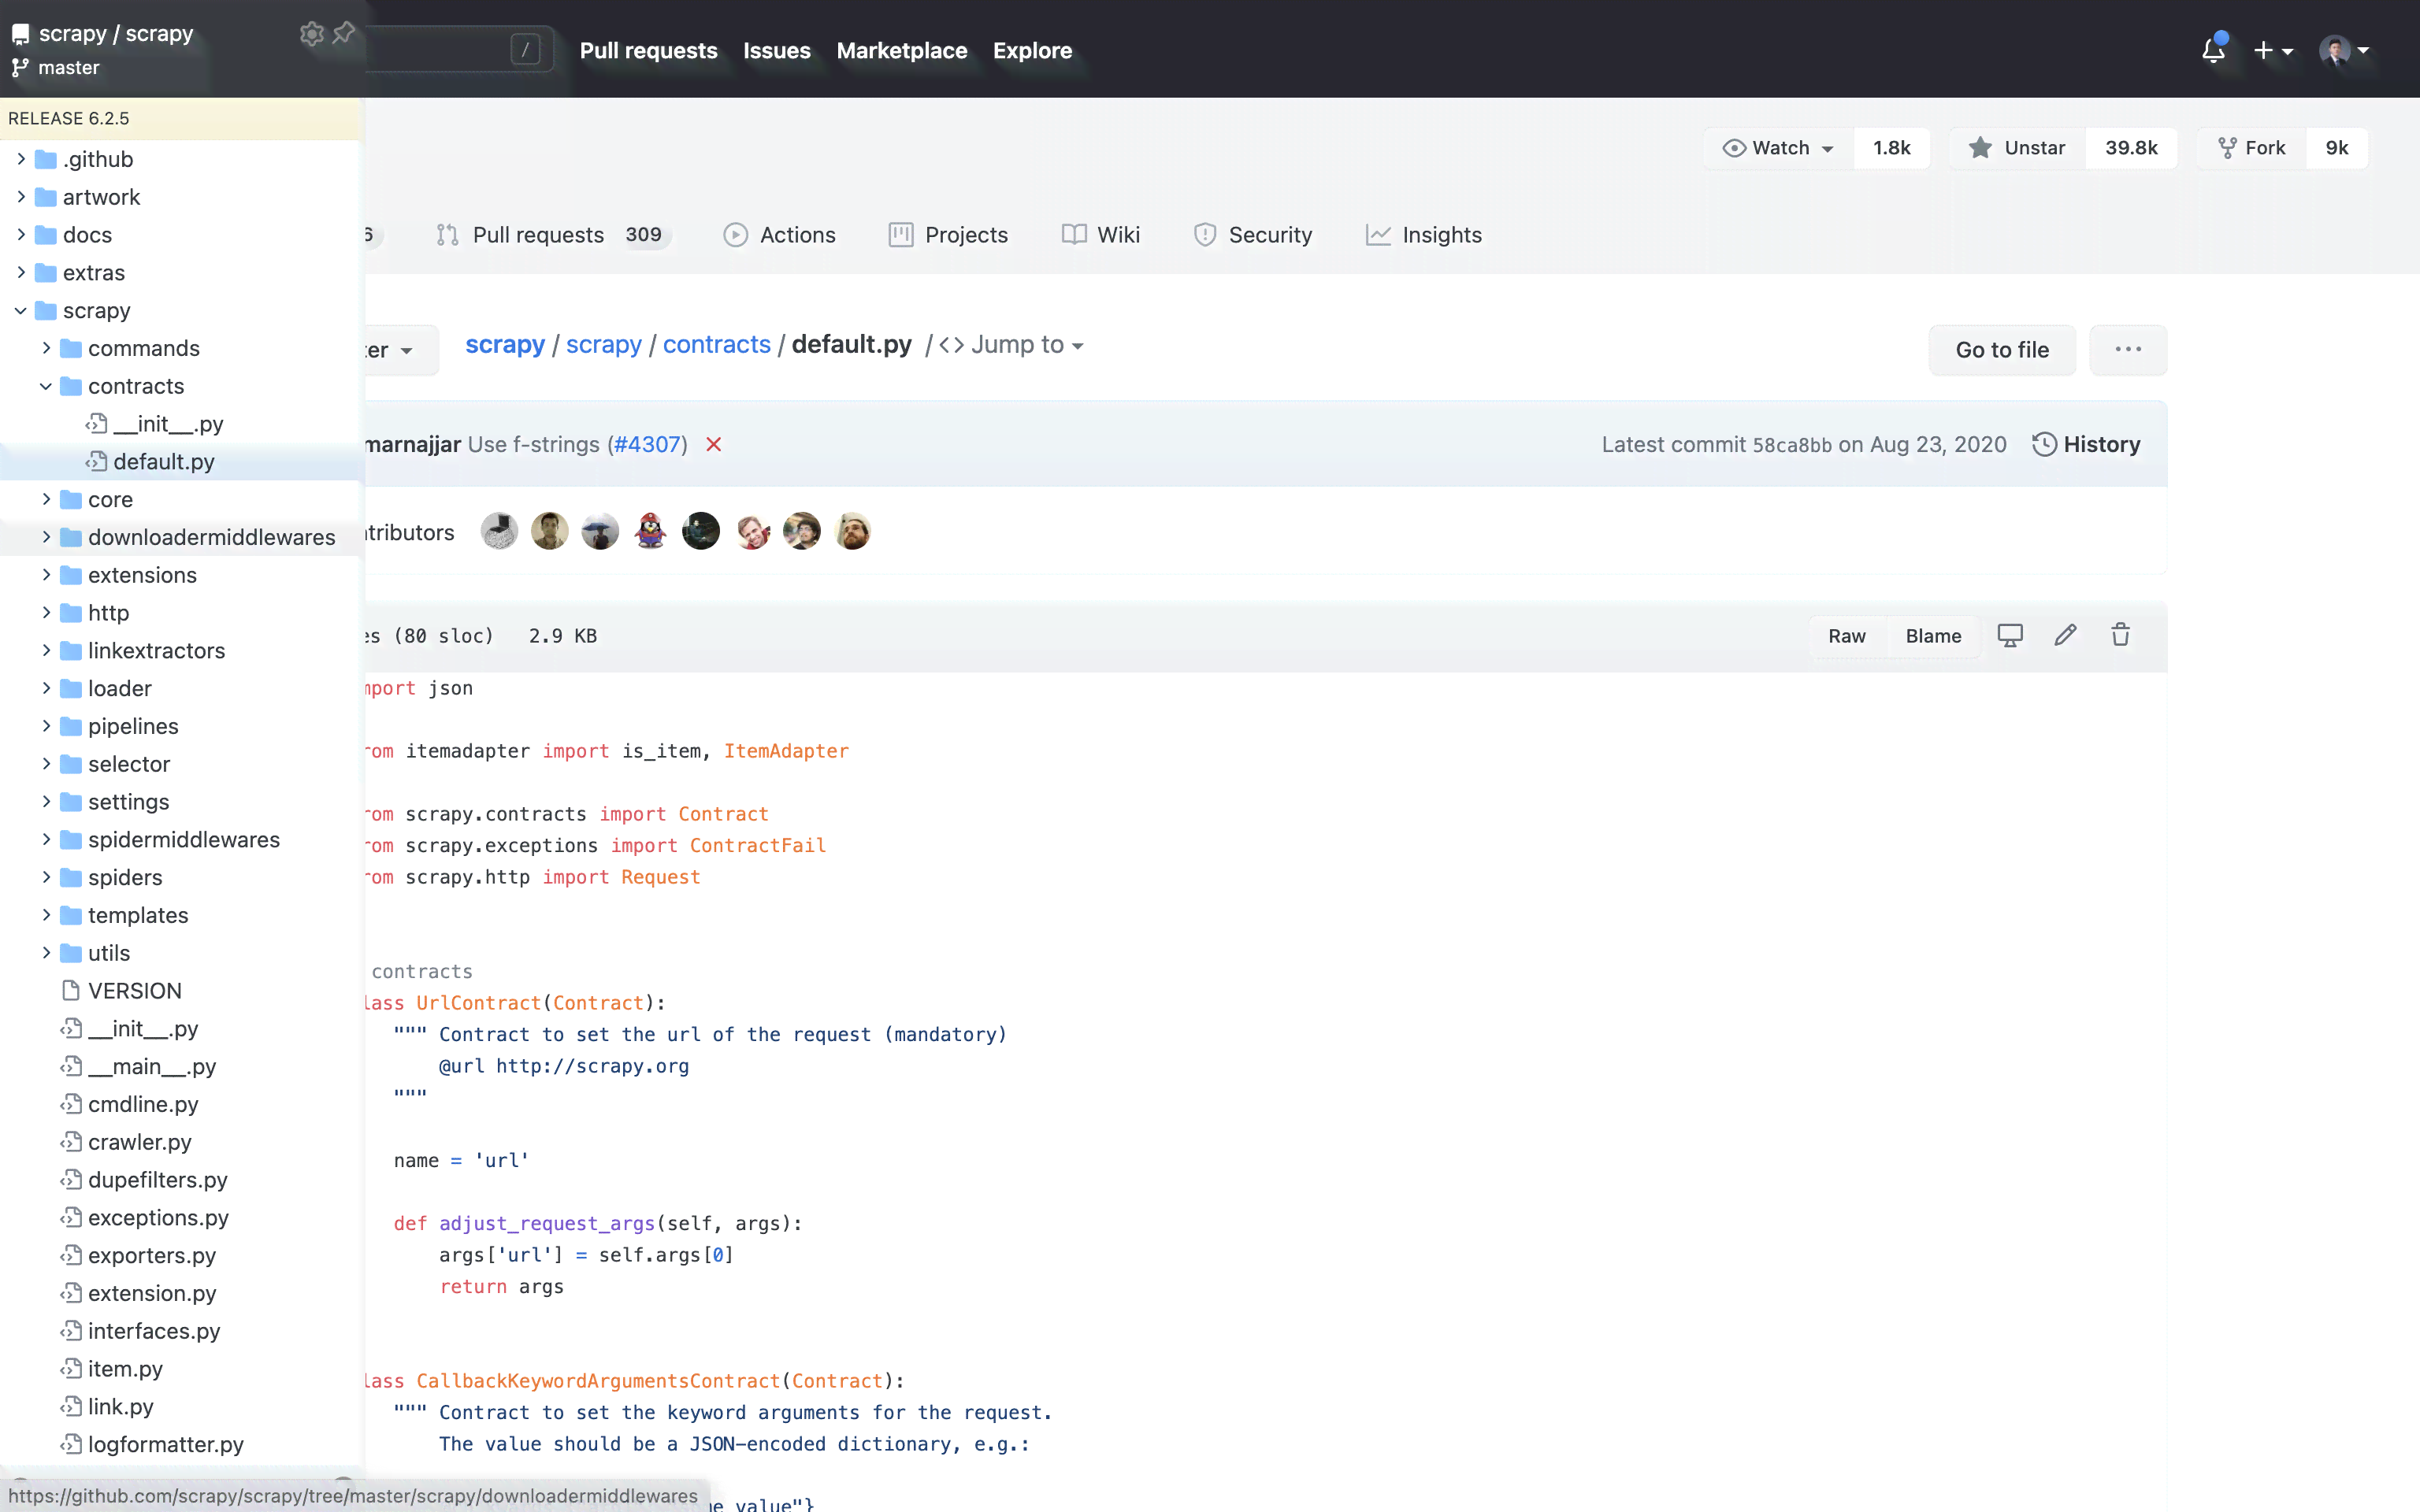This screenshot has height=1512, width=2420.
Task: Open cmdline.py in tree
Action: [143, 1104]
